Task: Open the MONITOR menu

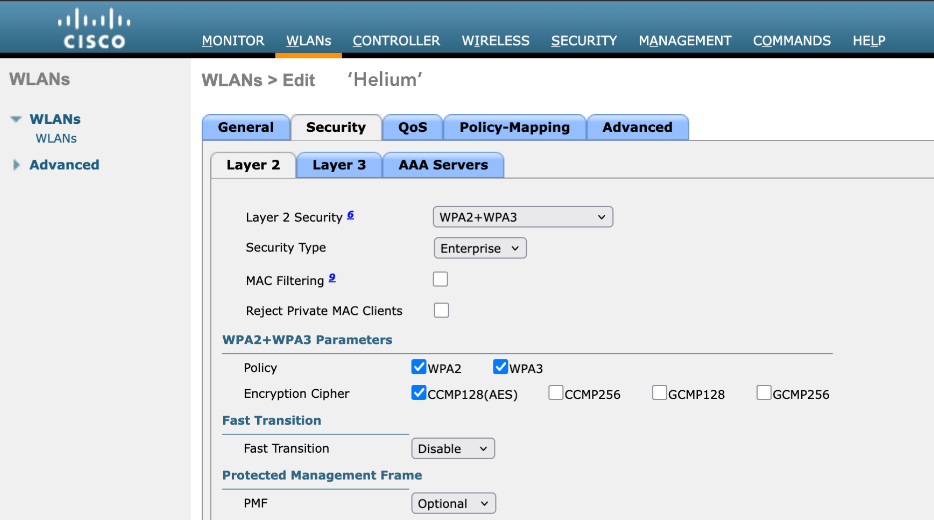Action: [233, 41]
